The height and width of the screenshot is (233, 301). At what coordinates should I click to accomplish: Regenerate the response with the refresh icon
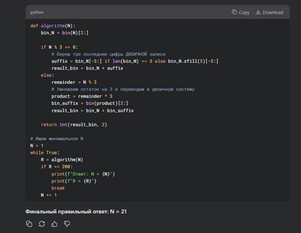tap(42, 224)
